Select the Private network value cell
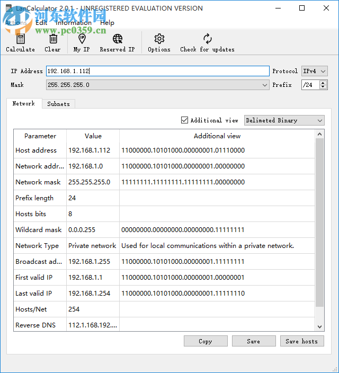The image size is (339, 373). click(x=92, y=246)
